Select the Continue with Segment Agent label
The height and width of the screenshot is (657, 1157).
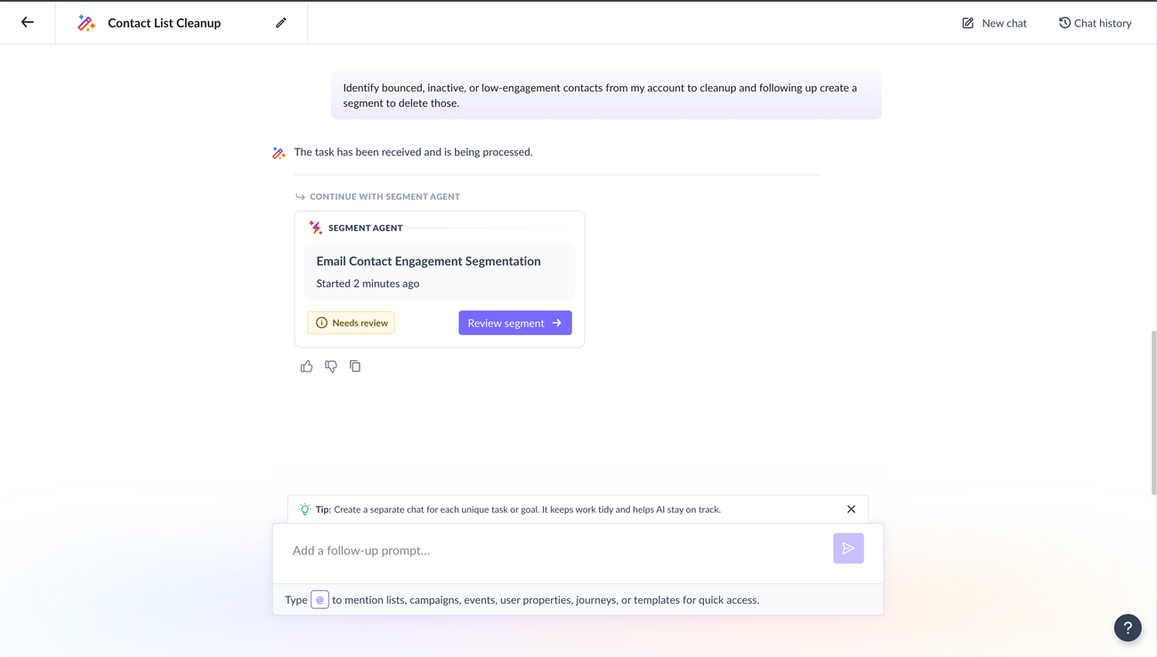pos(384,196)
